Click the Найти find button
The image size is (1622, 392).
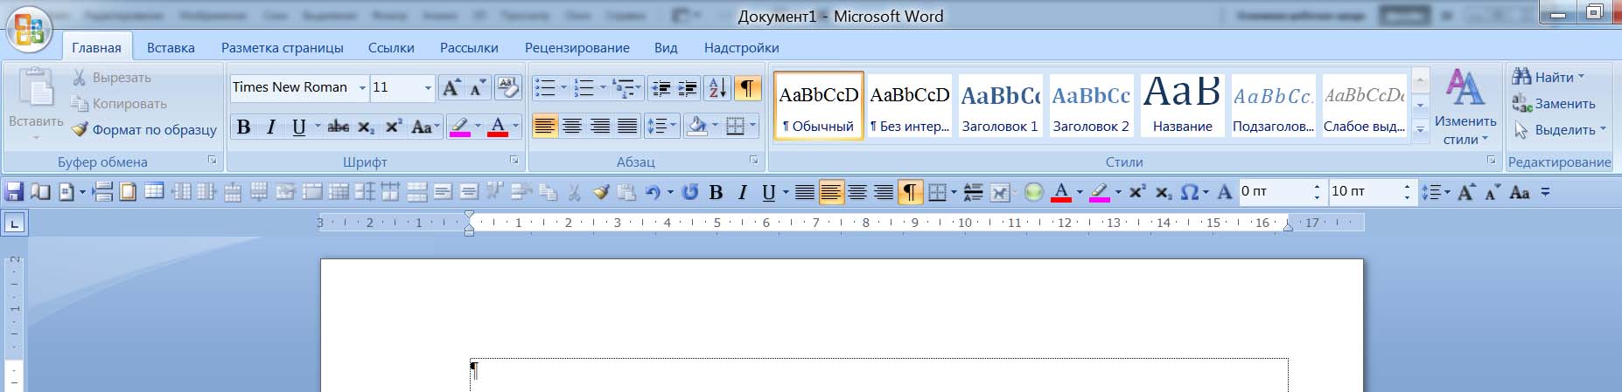click(x=1548, y=78)
